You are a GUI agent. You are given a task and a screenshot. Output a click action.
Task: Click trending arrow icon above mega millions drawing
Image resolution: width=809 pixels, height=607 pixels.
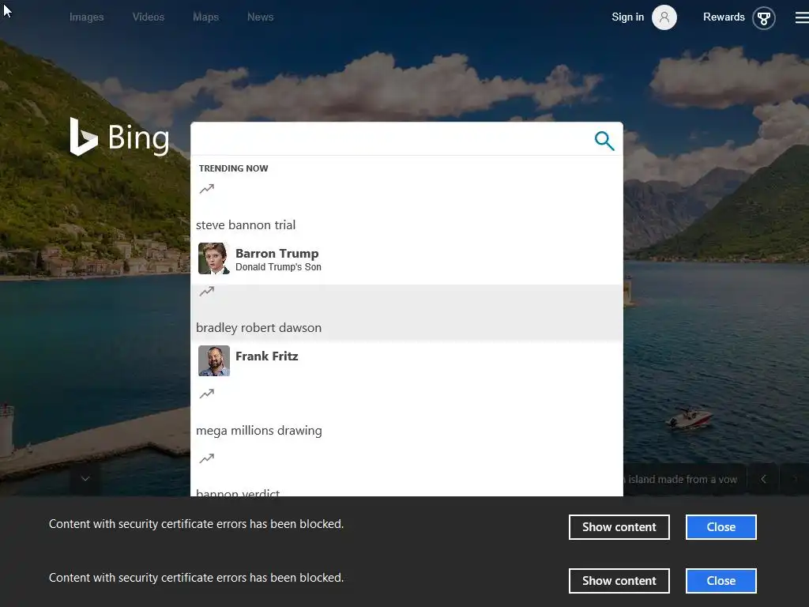coord(207,394)
